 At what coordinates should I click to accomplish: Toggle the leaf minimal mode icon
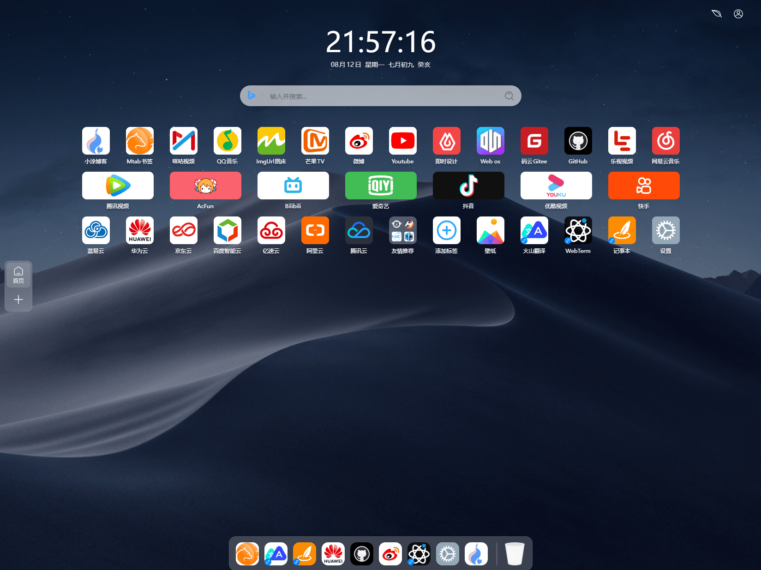tap(717, 14)
